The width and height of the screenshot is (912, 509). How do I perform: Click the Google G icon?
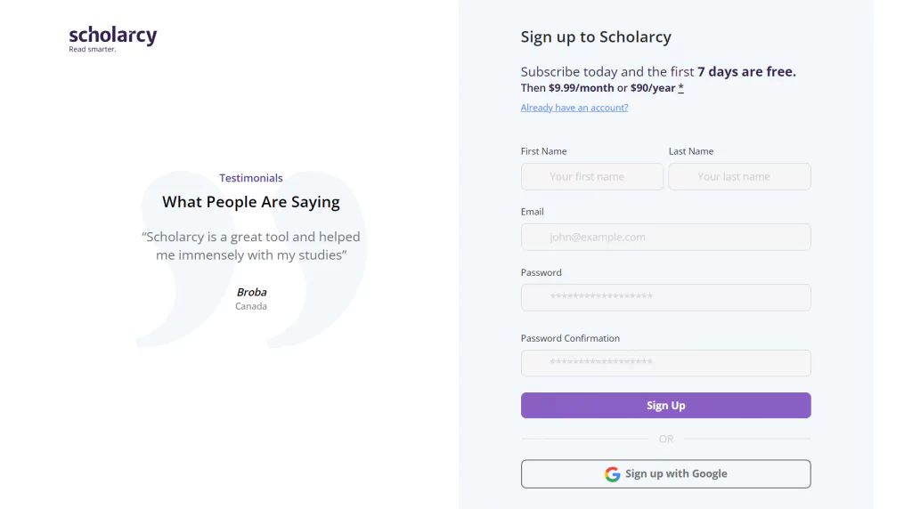pyautogui.click(x=612, y=474)
